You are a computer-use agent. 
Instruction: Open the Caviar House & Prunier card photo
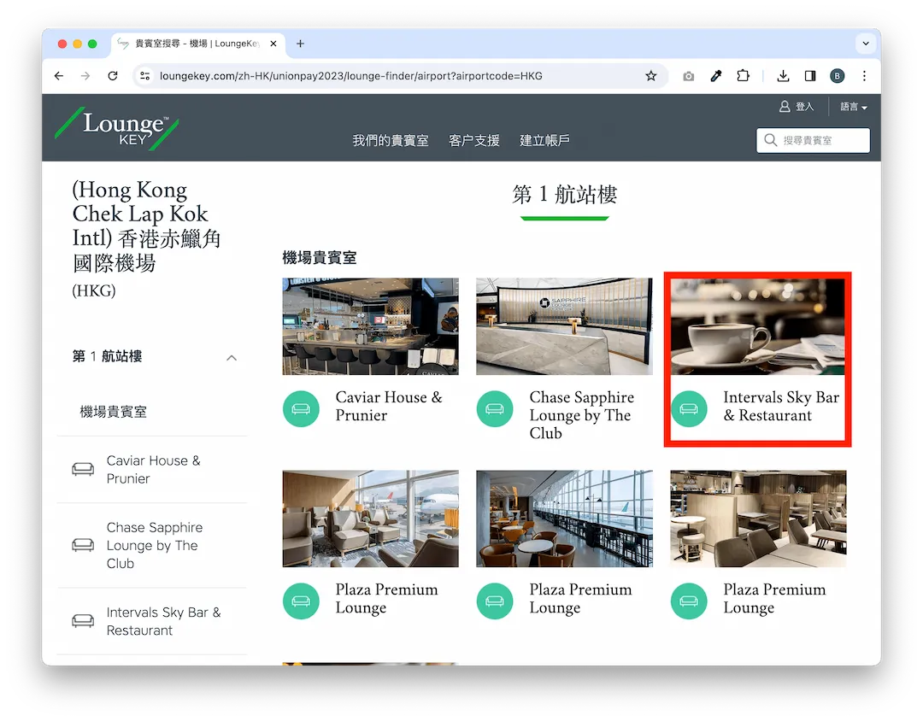[x=370, y=326]
